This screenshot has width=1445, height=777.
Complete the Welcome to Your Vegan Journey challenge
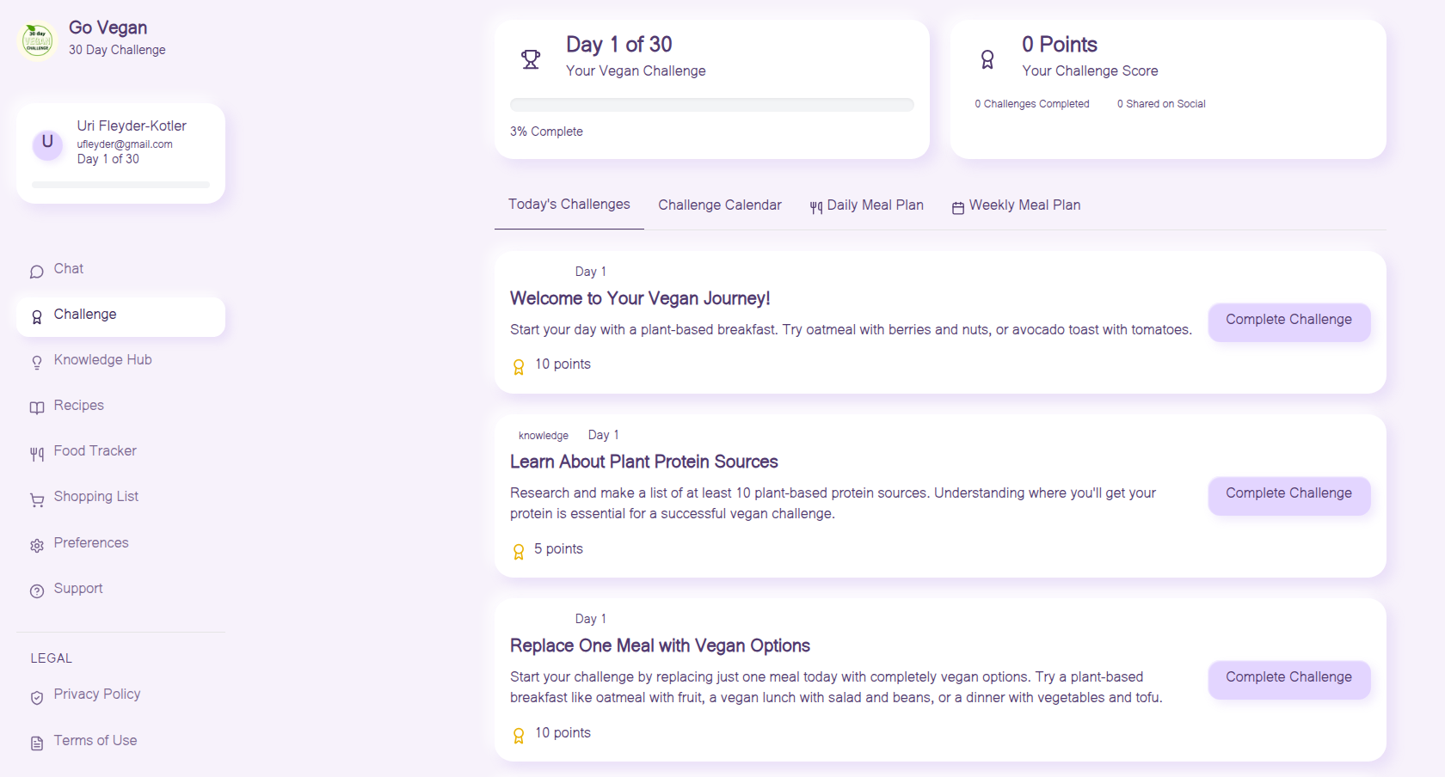(x=1288, y=321)
